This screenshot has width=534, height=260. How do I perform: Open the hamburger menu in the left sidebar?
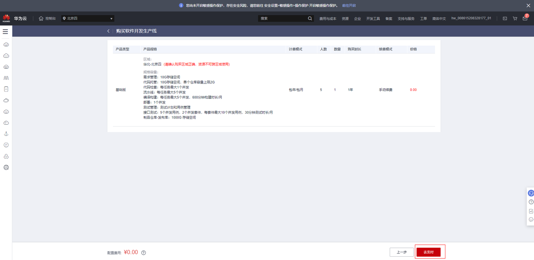tap(5, 31)
